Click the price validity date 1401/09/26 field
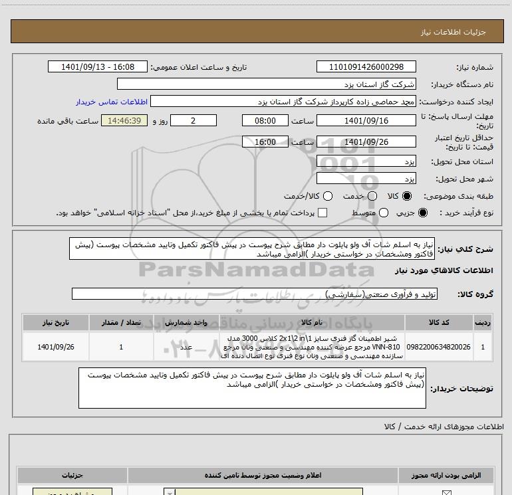Viewport: 512px width, 495px height. [x=366, y=142]
